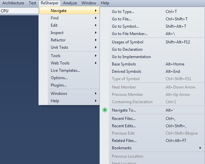
Task: Select Go to Declaration
Action: tap(153, 49)
